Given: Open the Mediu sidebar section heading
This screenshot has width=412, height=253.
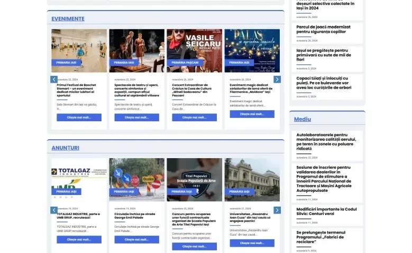Looking at the screenshot, I should point(303,119).
